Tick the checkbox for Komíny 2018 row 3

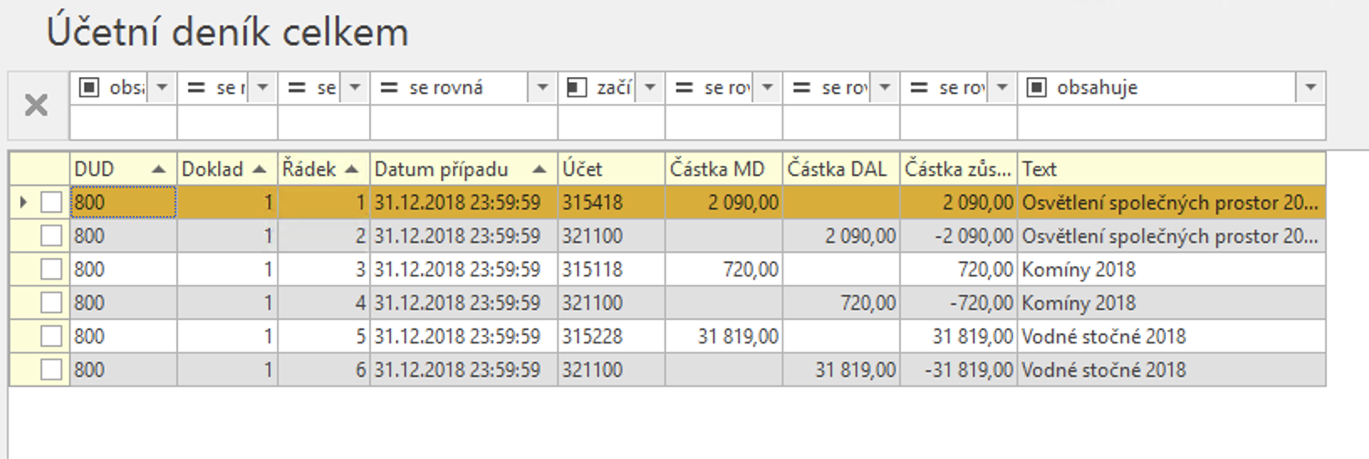click(51, 270)
